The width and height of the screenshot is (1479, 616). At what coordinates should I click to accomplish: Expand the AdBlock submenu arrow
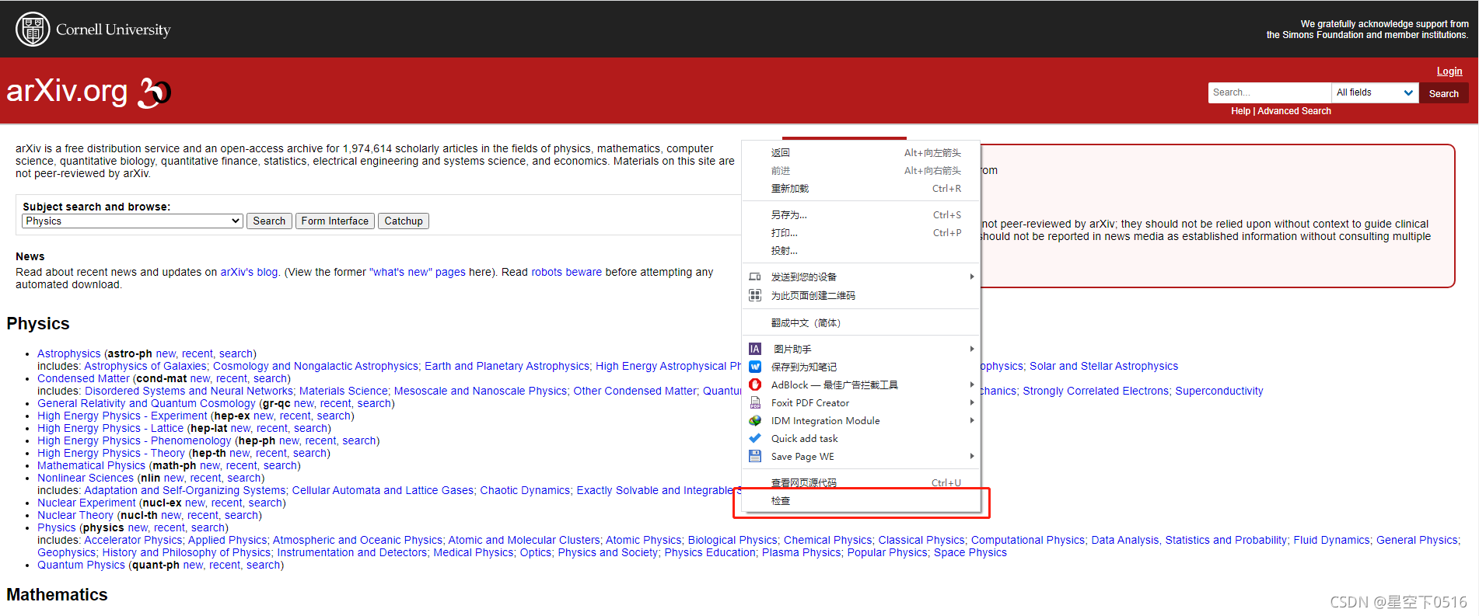[x=971, y=385]
